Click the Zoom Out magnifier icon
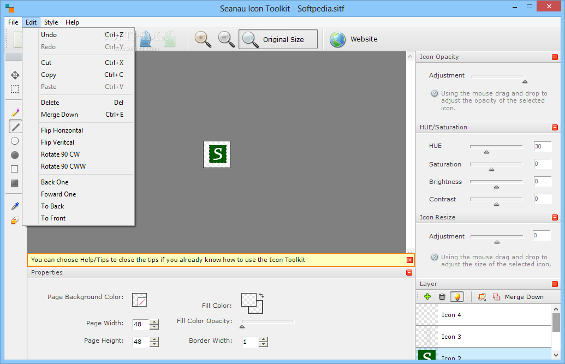Image resolution: width=565 pixels, height=364 pixels. coord(227,39)
